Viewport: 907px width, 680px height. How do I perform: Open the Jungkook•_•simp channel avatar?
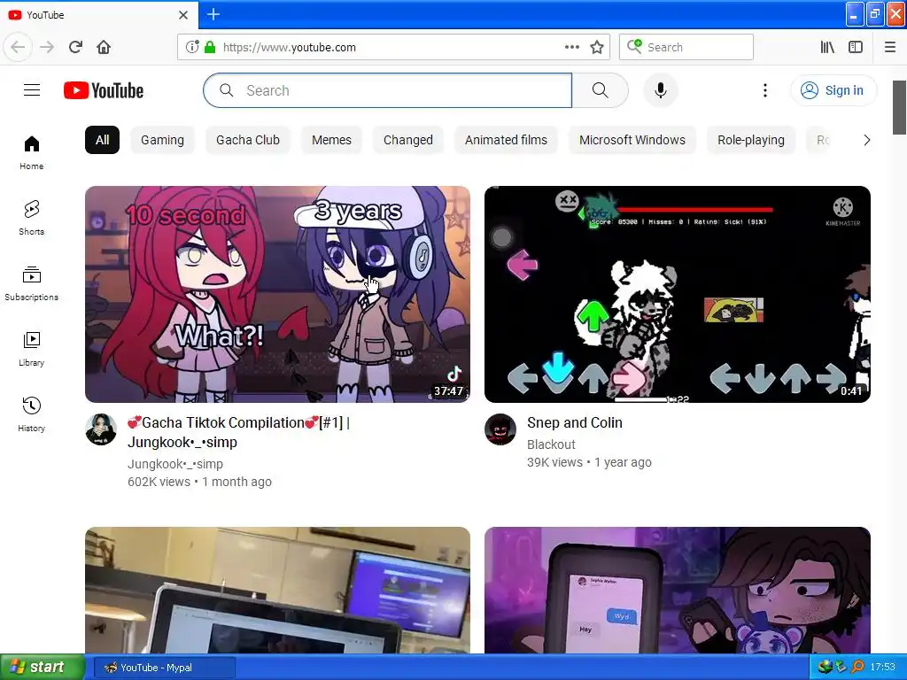click(101, 429)
